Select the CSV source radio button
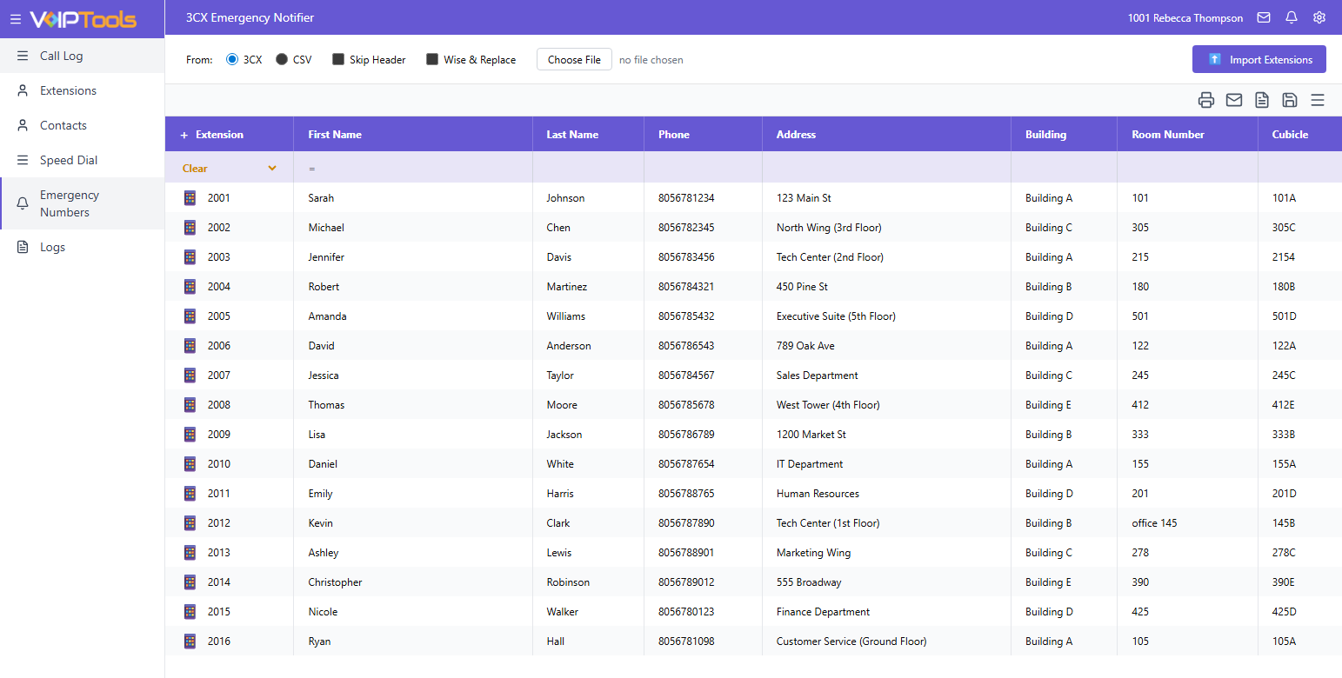The image size is (1342, 678). (x=282, y=60)
